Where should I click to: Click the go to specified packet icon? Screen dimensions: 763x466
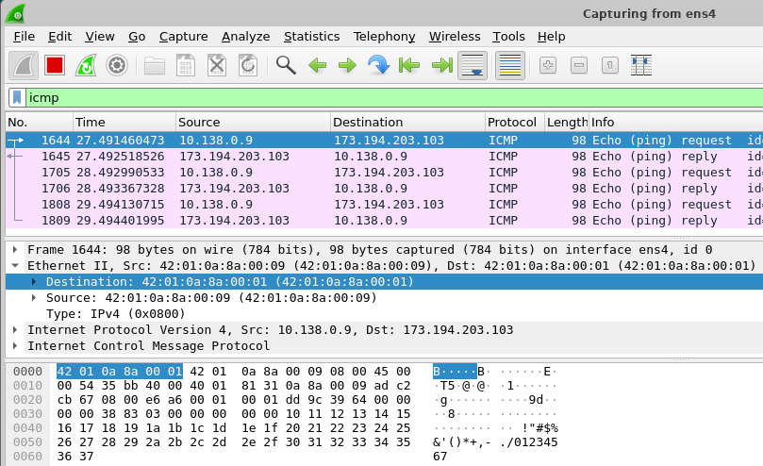[378, 65]
